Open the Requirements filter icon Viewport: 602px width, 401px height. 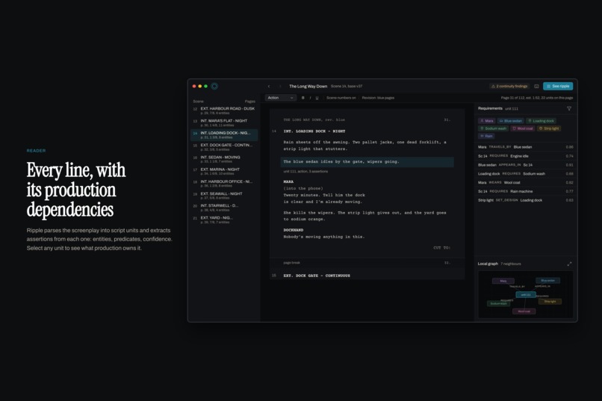(569, 108)
